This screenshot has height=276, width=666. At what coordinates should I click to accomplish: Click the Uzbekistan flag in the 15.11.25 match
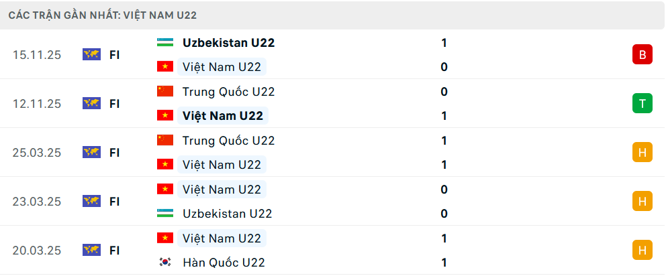point(164,42)
